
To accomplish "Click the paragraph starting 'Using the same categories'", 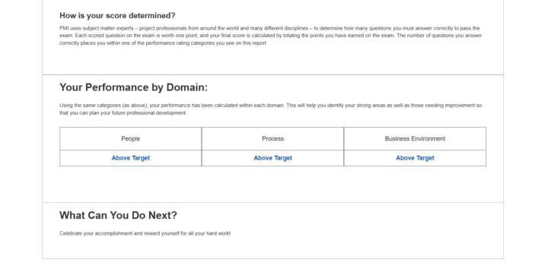I will (x=271, y=109).
